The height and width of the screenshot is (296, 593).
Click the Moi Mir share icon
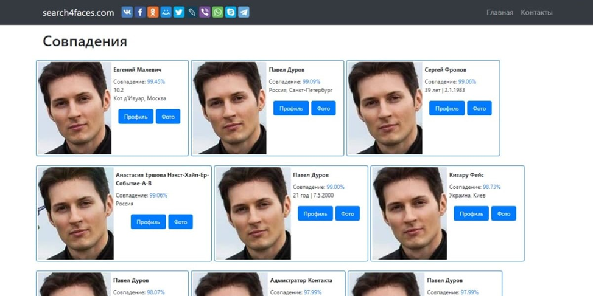point(166,12)
